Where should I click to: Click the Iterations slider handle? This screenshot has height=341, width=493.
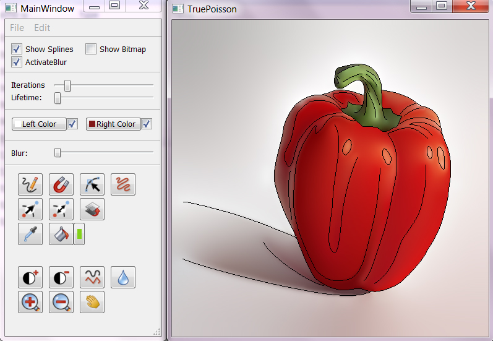(x=67, y=85)
